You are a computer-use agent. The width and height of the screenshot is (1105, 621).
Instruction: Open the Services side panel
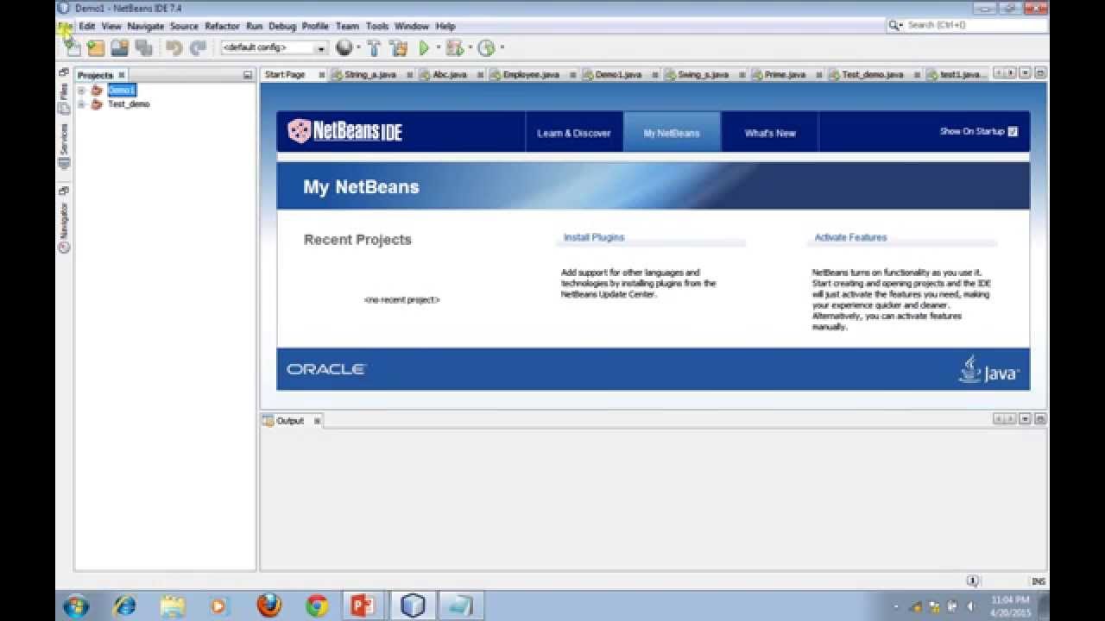[x=64, y=147]
